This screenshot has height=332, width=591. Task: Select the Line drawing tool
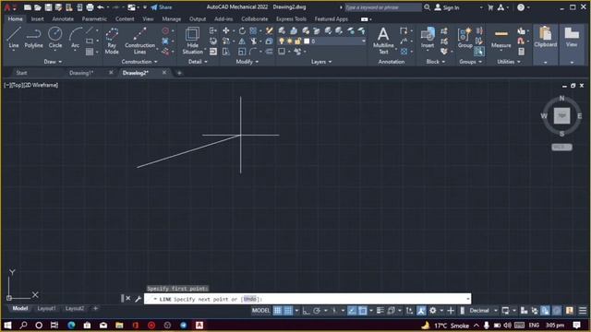(14, 38)
